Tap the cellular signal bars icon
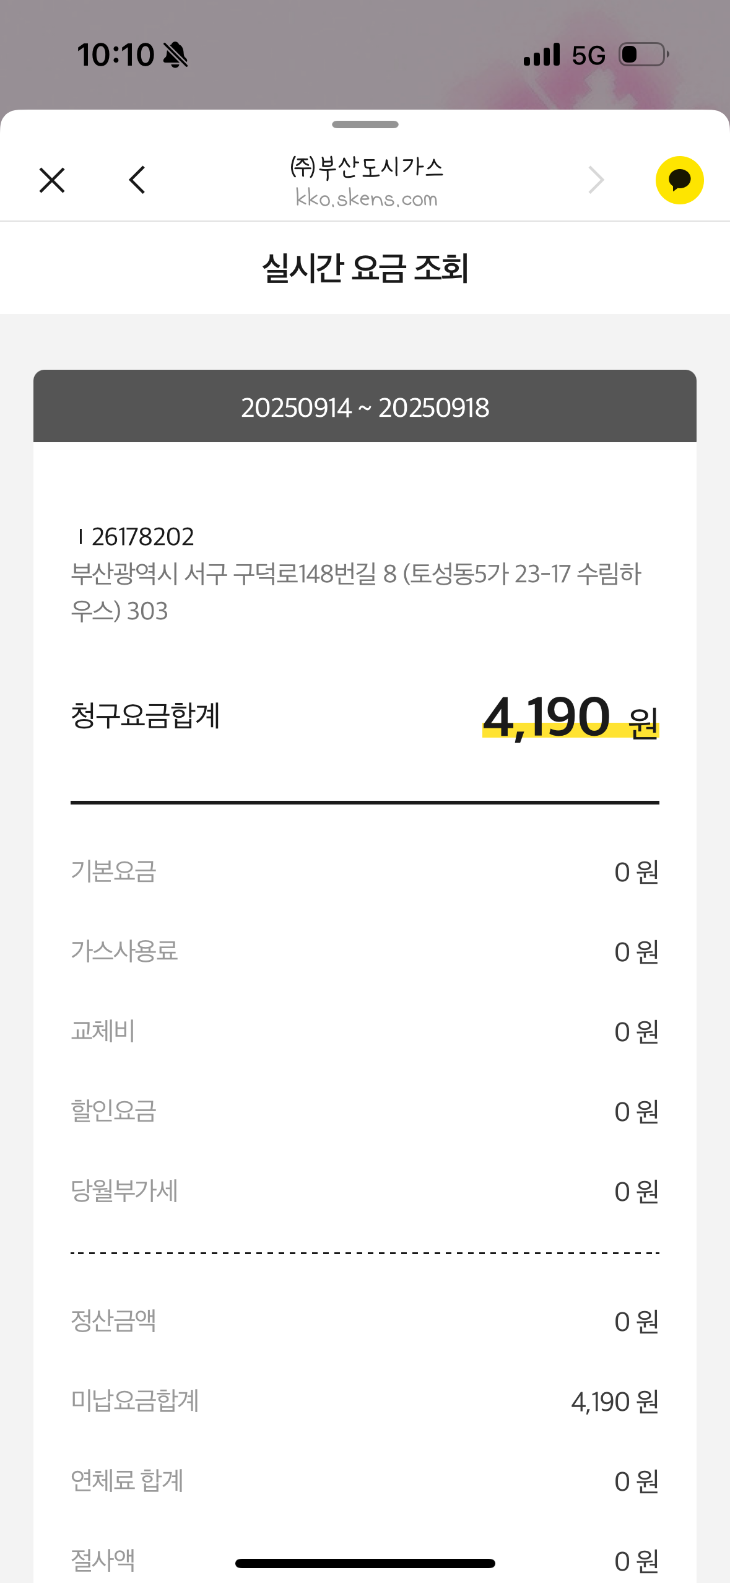Image resolution: width=730 pixels, height=1583 pixels. click(x=541, y=55)
